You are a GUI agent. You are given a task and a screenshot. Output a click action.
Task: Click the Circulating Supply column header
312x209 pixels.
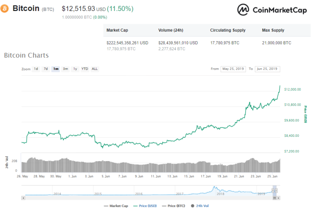(x=228, y=30)
